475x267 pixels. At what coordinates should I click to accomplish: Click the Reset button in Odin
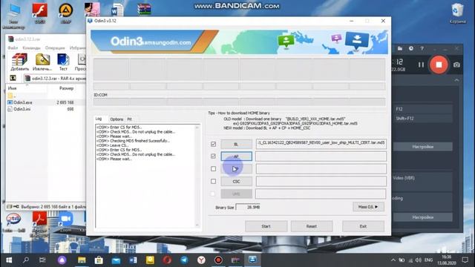[312, 226]
